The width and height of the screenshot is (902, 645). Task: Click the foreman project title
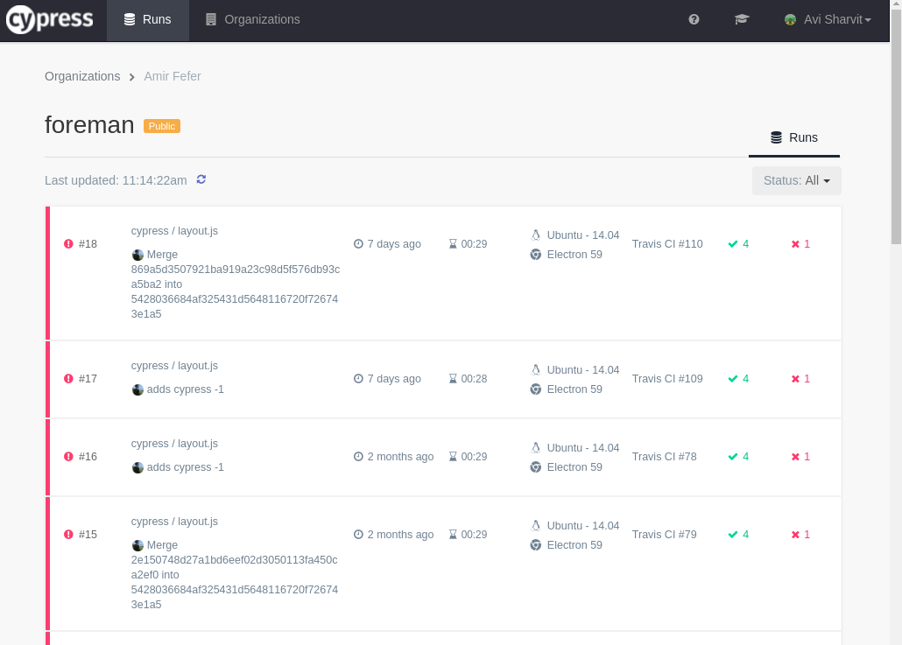[89, 125]
